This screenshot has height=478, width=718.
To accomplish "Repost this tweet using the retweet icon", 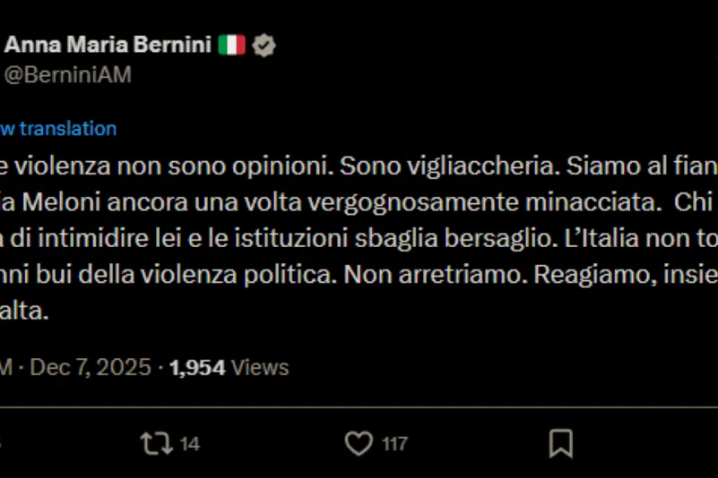I will (157, 442).
